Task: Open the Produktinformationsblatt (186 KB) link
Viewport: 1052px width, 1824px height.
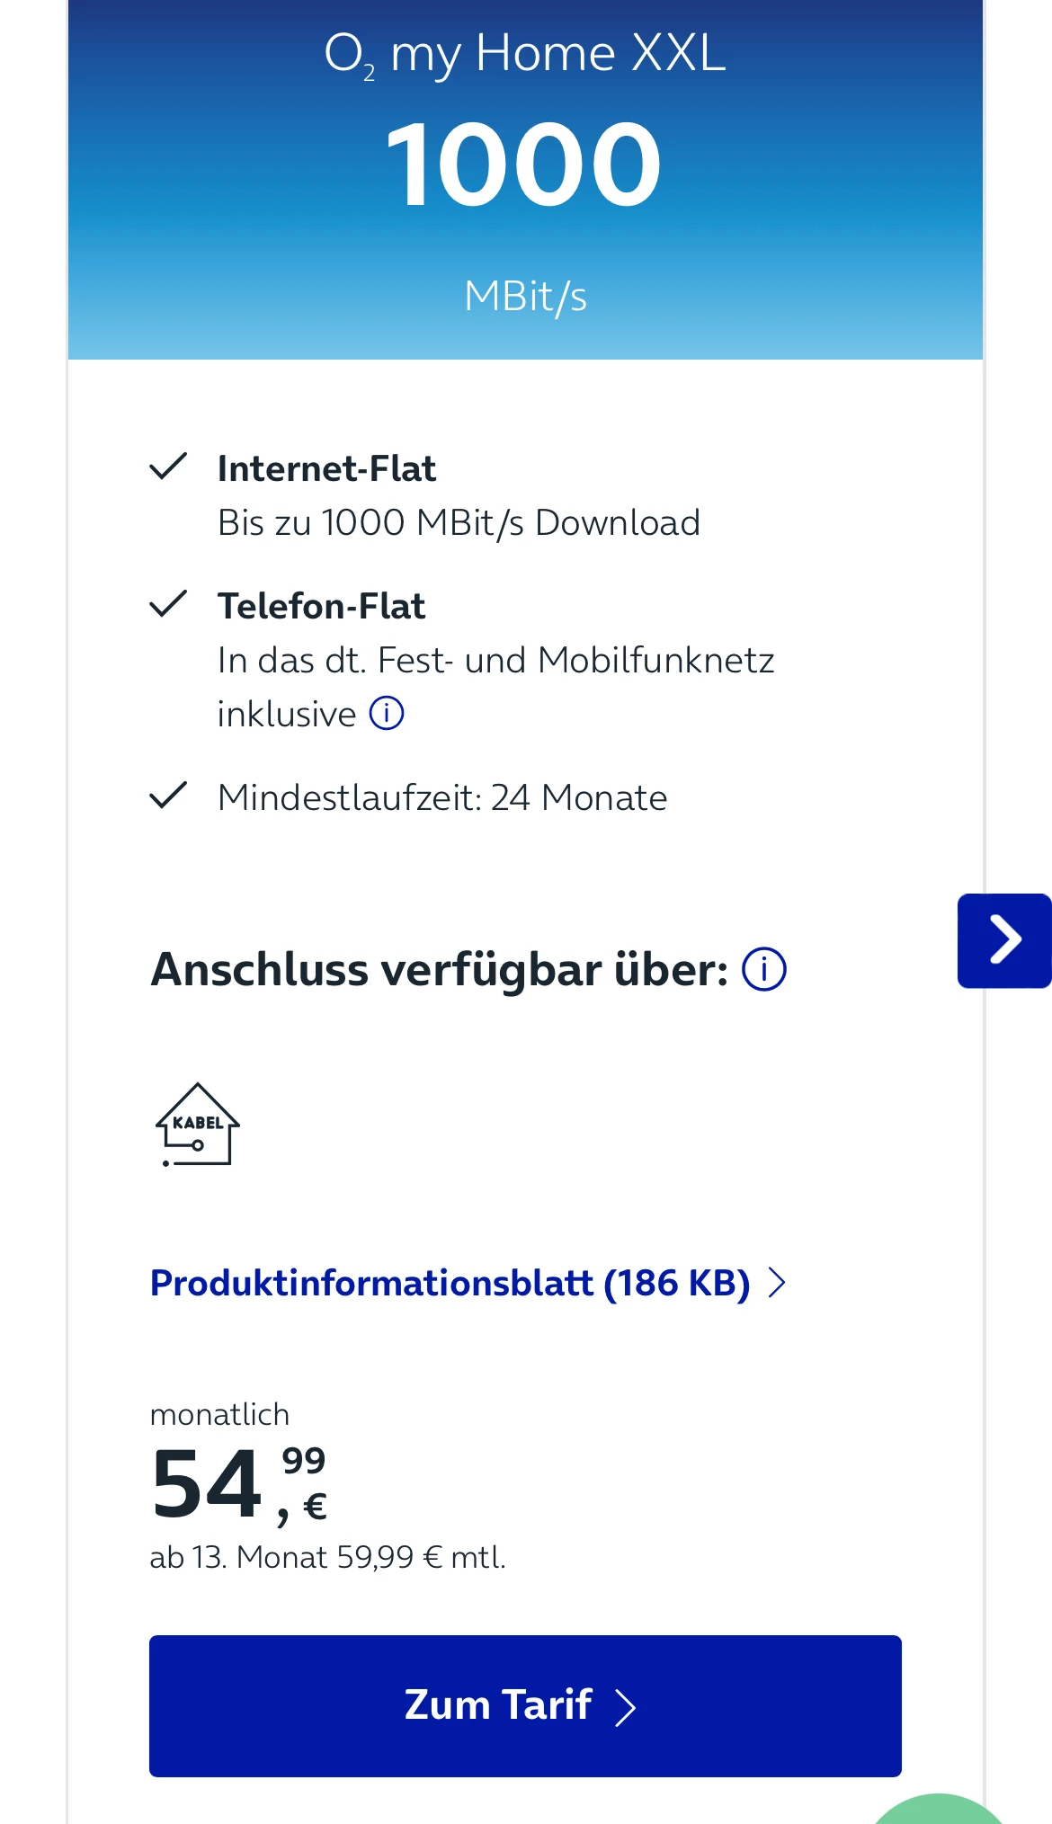Action: click(x=450, y=1283)
